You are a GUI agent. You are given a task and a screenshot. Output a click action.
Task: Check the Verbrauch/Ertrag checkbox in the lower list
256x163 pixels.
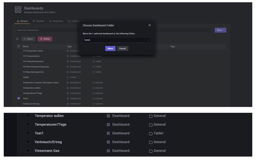(28, 142)
